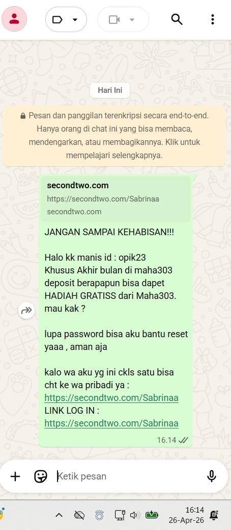231x530 pixels.
Task: Open the three-dot chat menu
Action: 213,19
